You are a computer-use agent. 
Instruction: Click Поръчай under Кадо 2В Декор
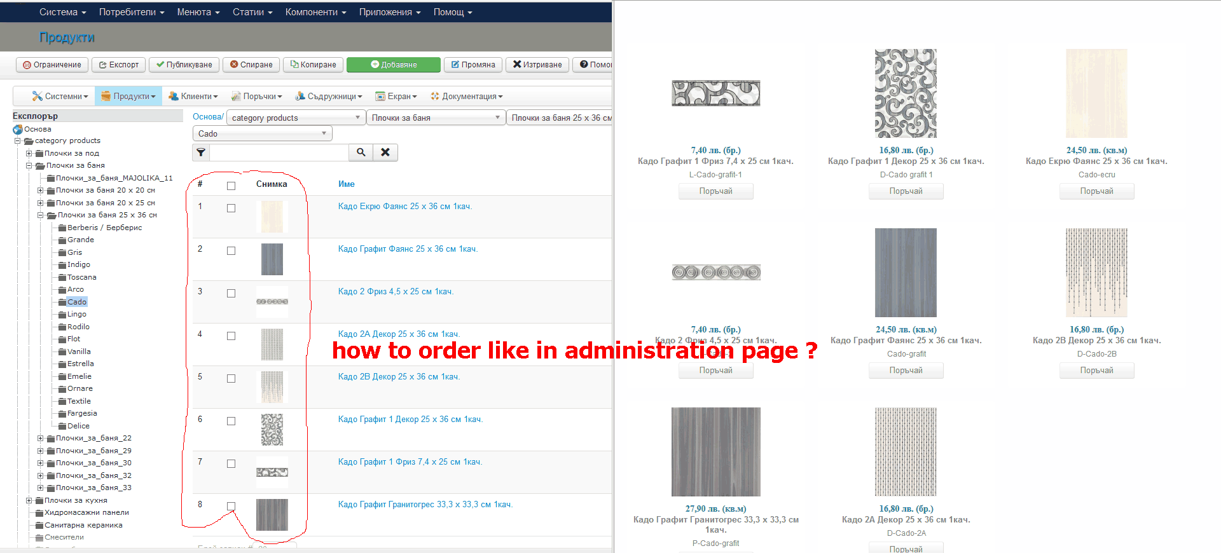[1096, 371]
